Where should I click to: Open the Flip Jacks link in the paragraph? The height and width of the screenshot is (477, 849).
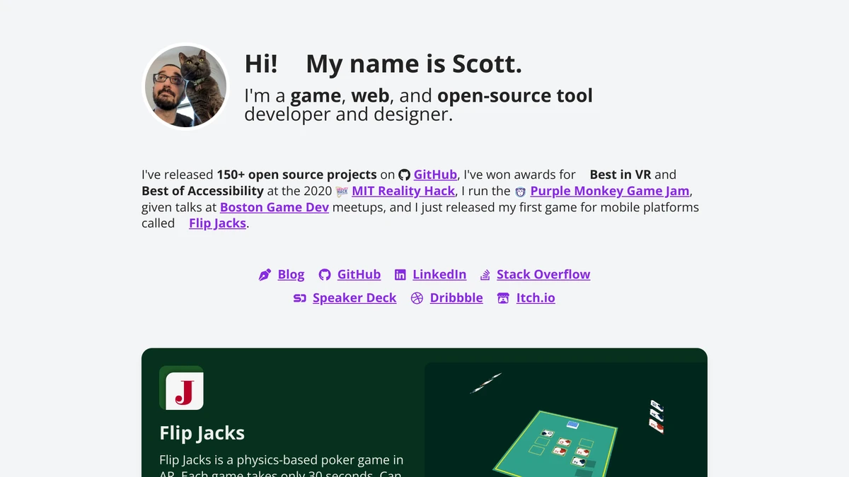pyautogui.click(x=217, y=223)
